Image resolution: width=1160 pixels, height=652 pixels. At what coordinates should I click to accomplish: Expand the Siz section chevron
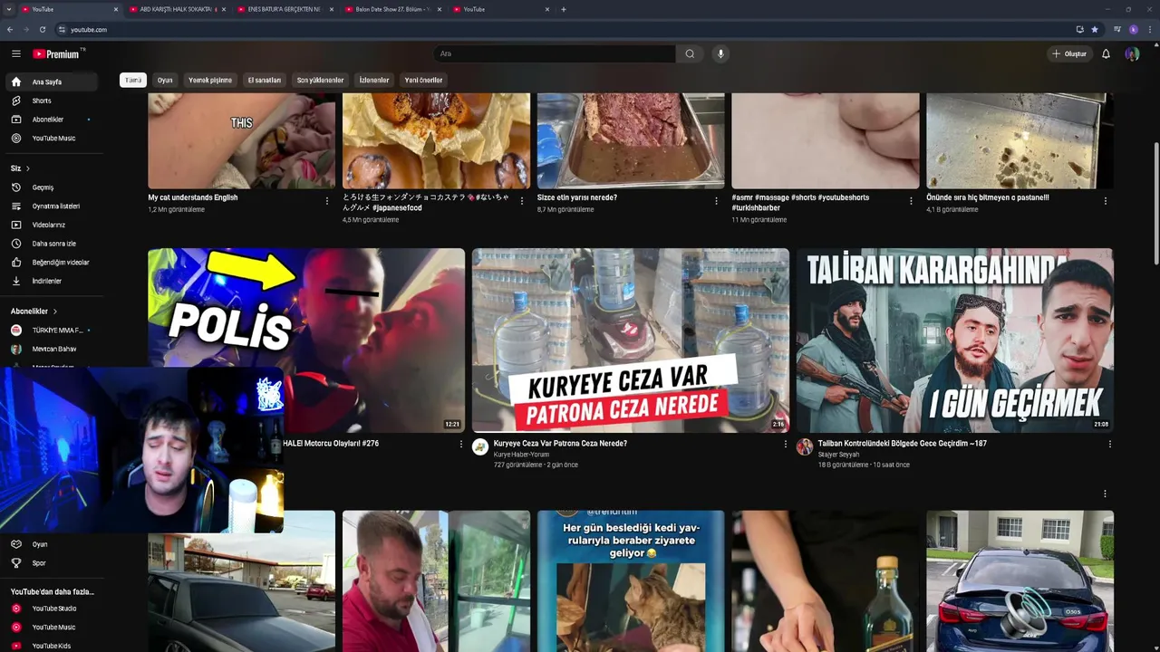click(28, 168)
